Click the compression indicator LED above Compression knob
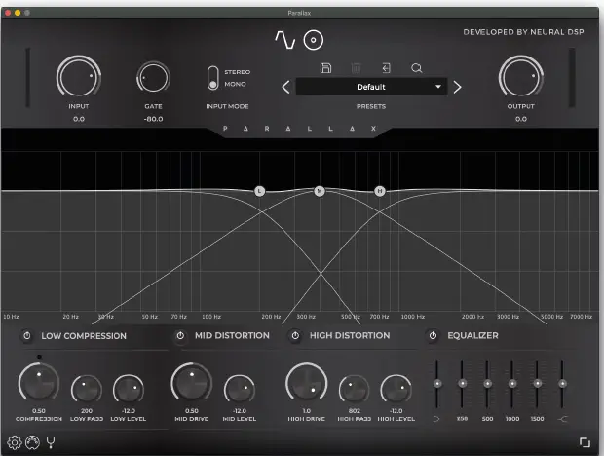This screenshot has height=456, width=604. click(39, 357)
